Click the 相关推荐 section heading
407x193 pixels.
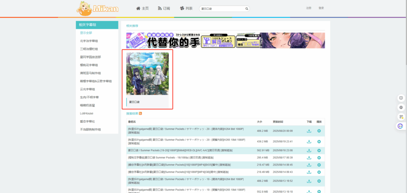(x=132, y=26)
